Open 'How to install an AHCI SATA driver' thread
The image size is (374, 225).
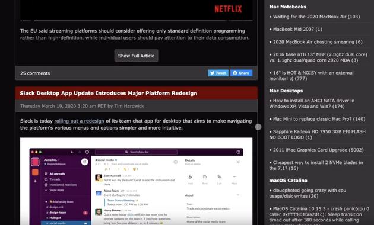pyautogui.click(x=312, y=104)
